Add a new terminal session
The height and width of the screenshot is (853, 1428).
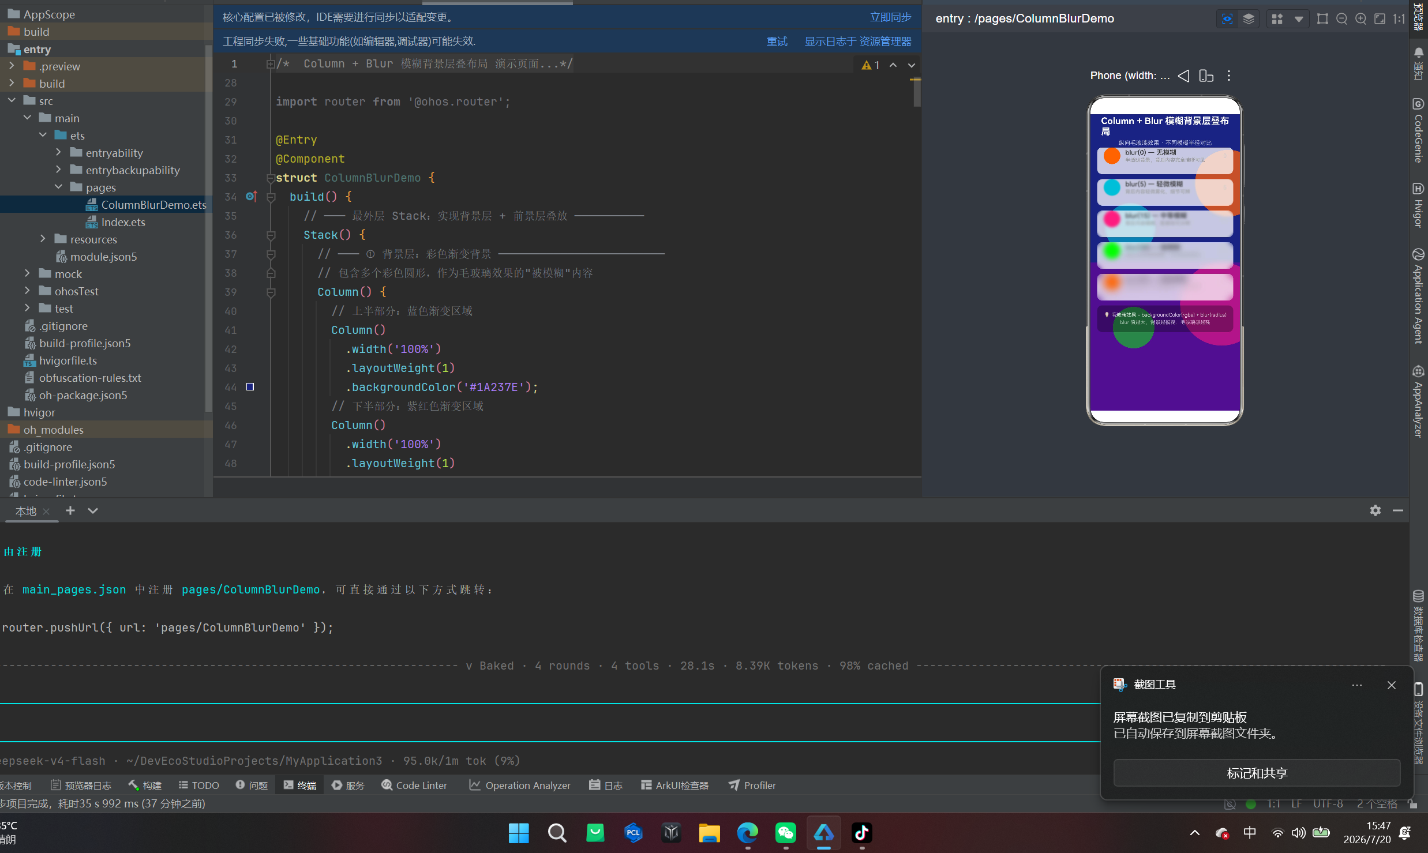(70, 510)
